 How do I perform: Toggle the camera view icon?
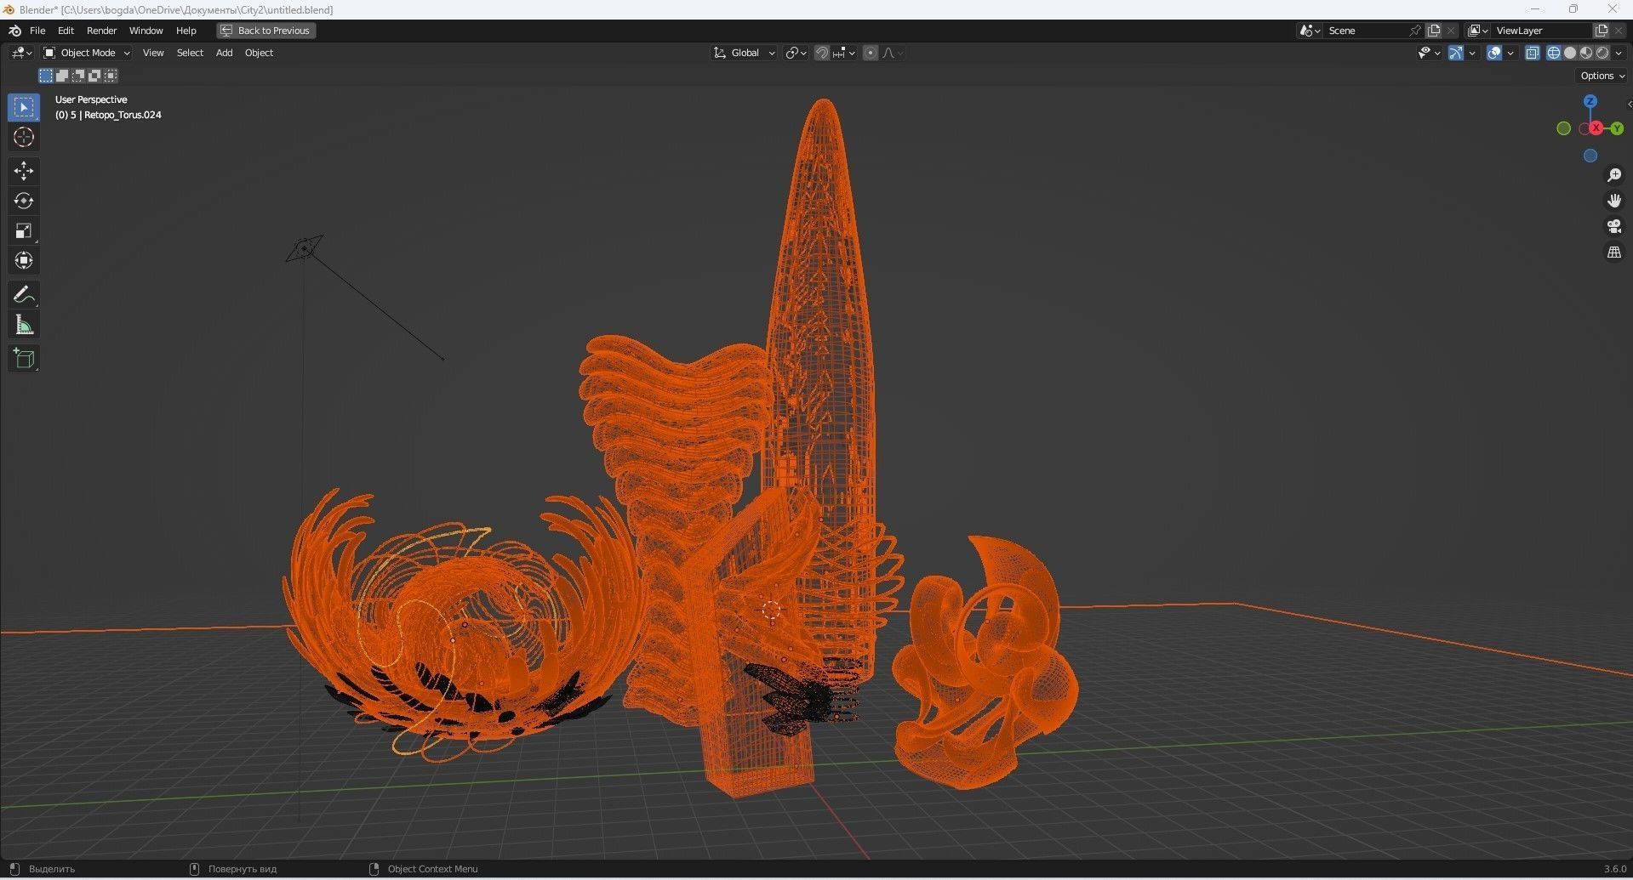[1614, 226]
